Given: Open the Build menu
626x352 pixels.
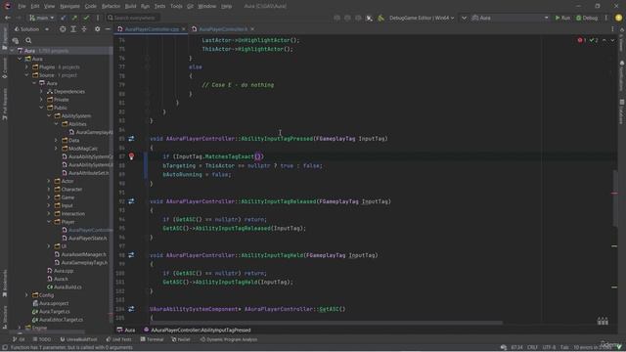Looking at the screenshot, I should (130, 6).
